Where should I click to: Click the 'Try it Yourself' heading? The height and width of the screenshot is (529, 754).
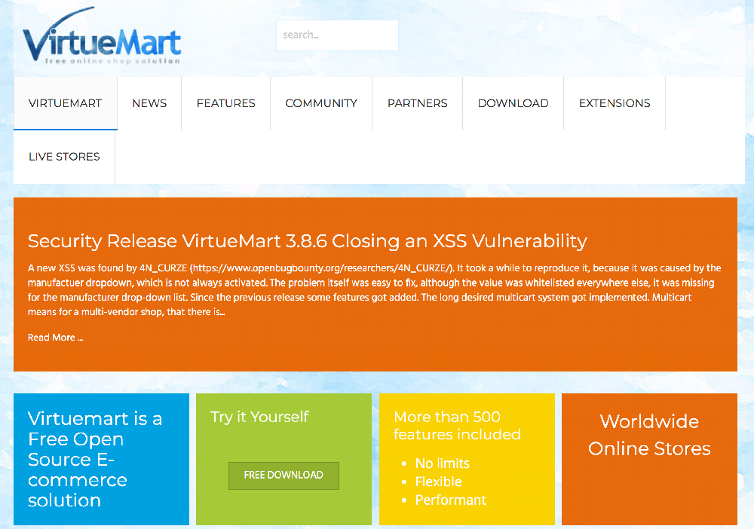coord(259,417)
